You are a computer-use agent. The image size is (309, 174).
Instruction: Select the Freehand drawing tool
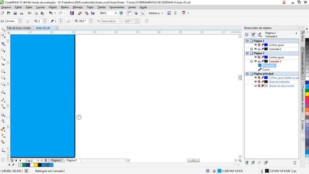[x=3, y=58]
